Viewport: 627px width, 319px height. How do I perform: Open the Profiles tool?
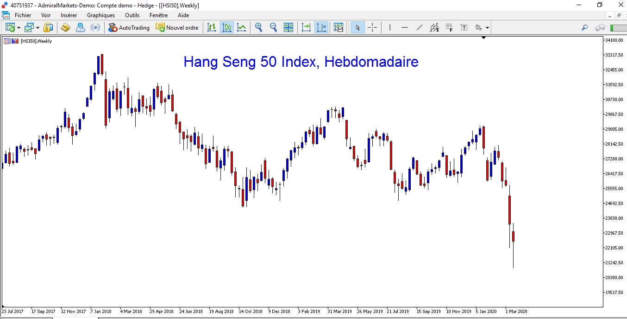pyautogui.click(x=29, y=27)
